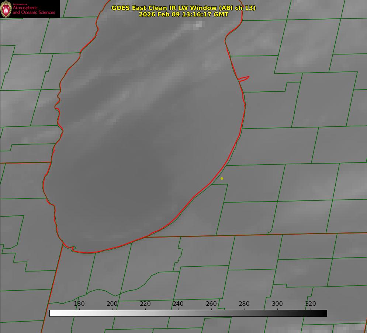This screenshot has height=333, width=367.
Task: Click the colorbar label 300
Action: pyautogui.click(x=277, y=304)
